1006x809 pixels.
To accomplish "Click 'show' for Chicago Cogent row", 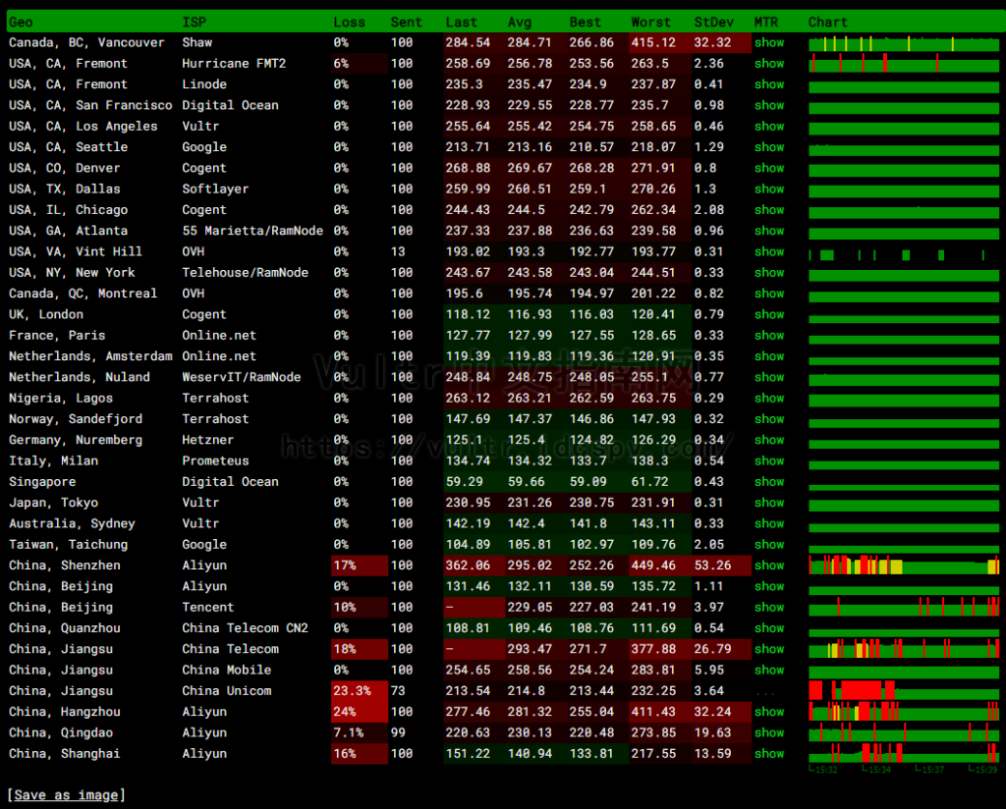I will (769, 210).
